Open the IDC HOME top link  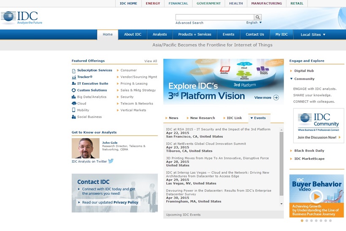128,3
